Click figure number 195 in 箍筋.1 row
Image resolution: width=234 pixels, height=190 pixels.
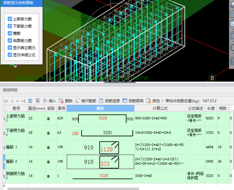(x=61, y=147)
